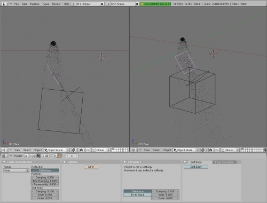Open the File menu

[17, 4]
